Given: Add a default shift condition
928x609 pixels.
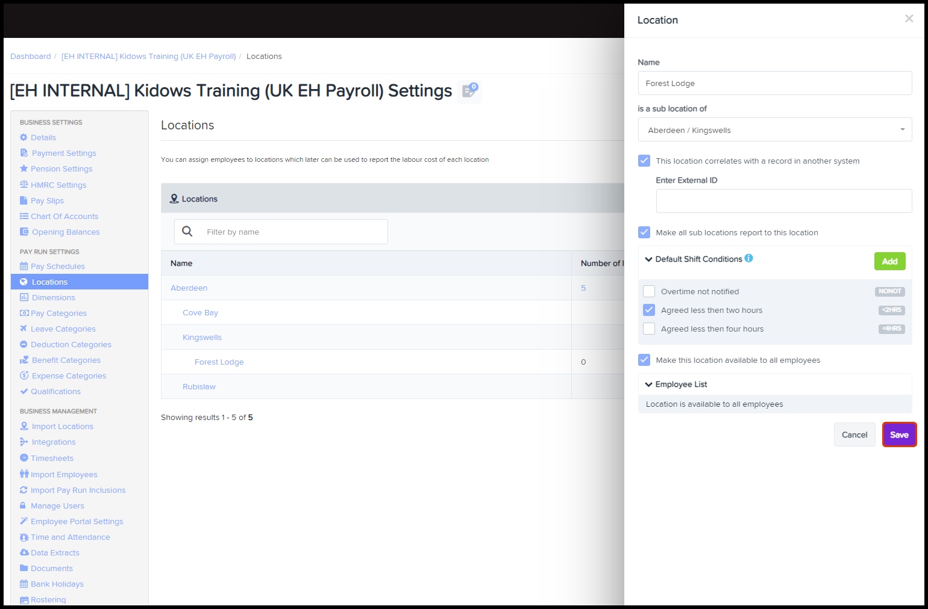Looking at the screenshot, I should point(889,261).
